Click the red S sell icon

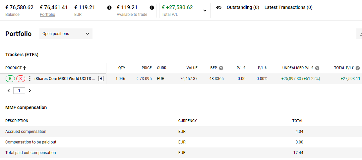(21, 79)
